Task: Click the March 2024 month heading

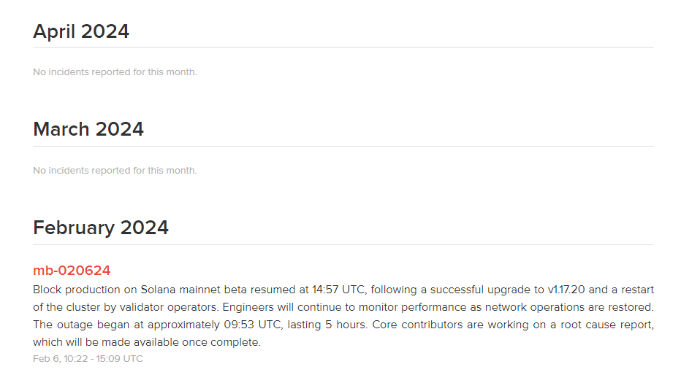Action: pos(88,129)
